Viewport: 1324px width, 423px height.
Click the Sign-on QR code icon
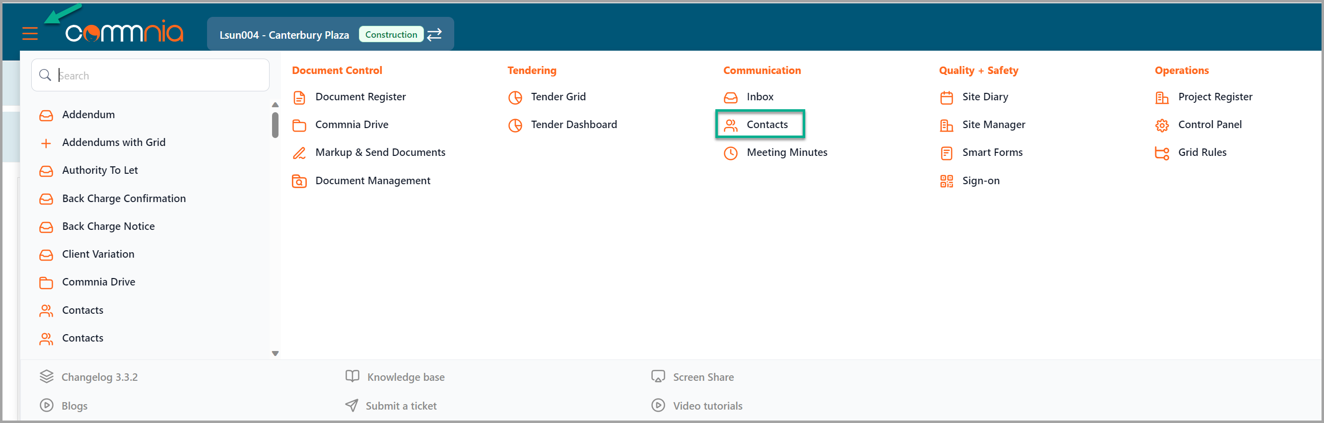[946, 181]
